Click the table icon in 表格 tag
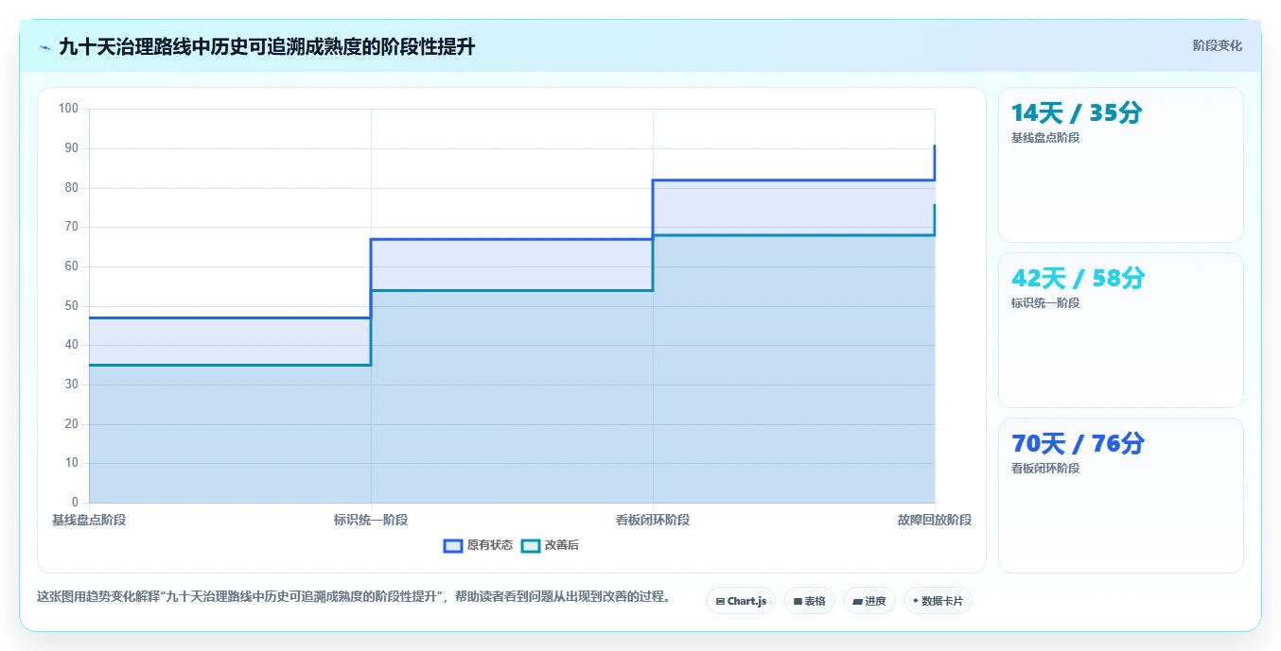Screen dimensions: 1281x651 pyautogui.click(x=798, y=601)
